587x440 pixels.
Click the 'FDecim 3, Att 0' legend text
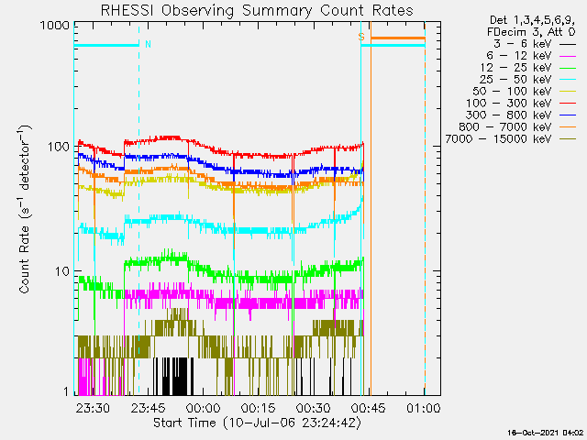531,32
